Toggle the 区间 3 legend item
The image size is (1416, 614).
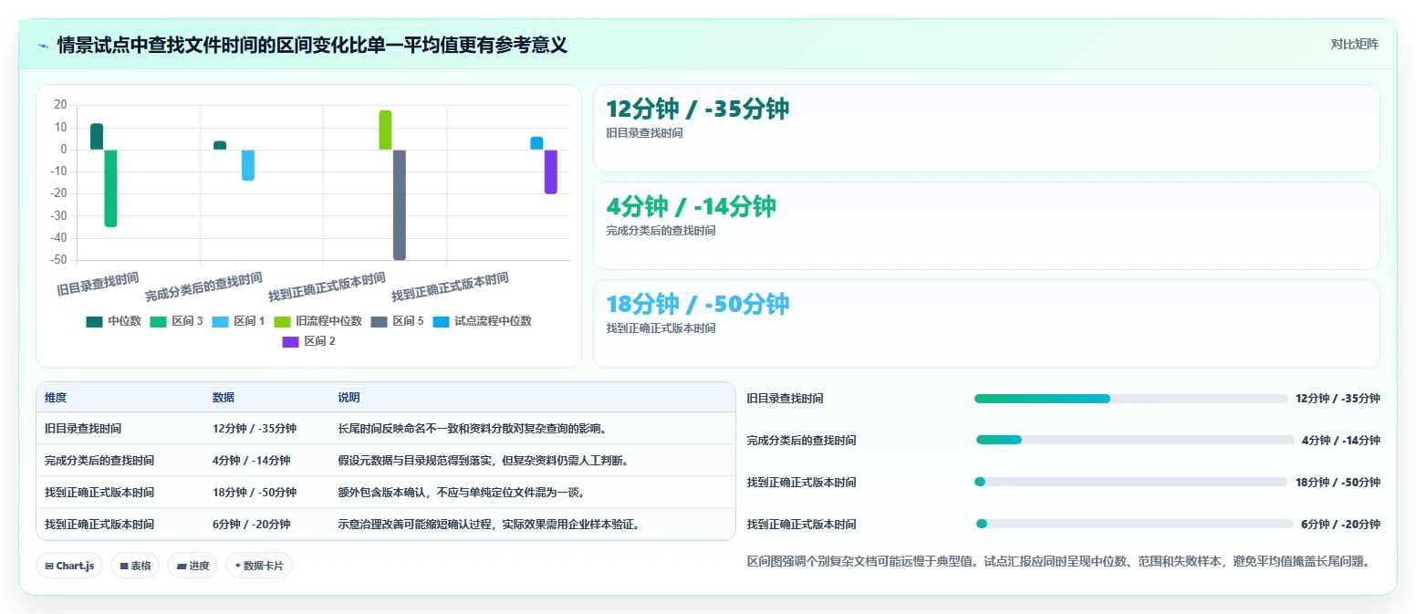(176, 321)
